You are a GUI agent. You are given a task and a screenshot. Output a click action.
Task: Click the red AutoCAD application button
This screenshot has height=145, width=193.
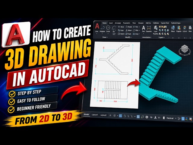(x=97, y=26)
